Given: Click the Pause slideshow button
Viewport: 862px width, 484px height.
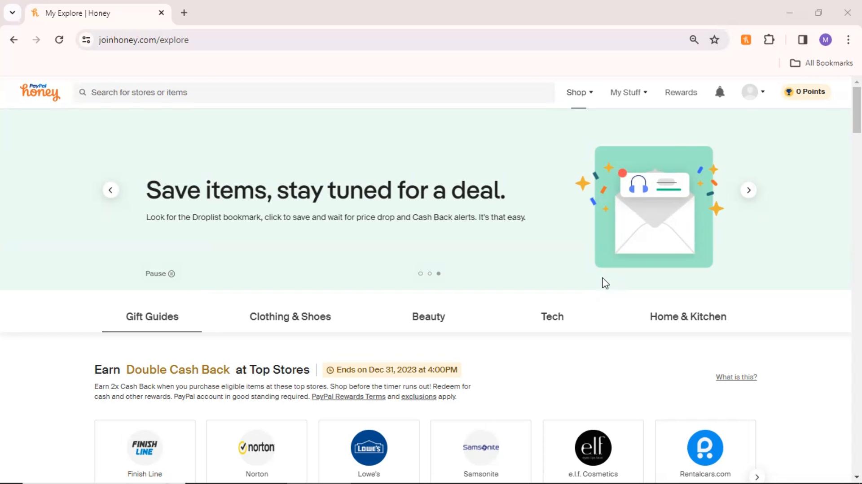Looking at the screenshot, I should click(x=160, y=273).
